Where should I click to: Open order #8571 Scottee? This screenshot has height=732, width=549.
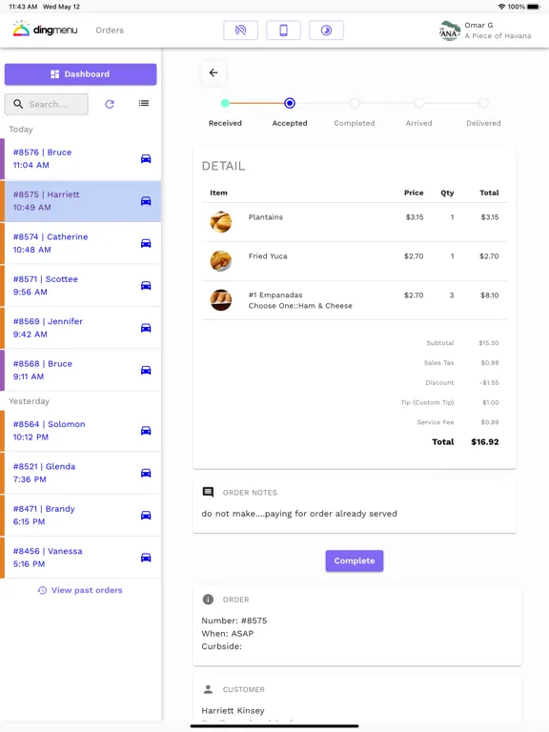[x=80, y=286]
